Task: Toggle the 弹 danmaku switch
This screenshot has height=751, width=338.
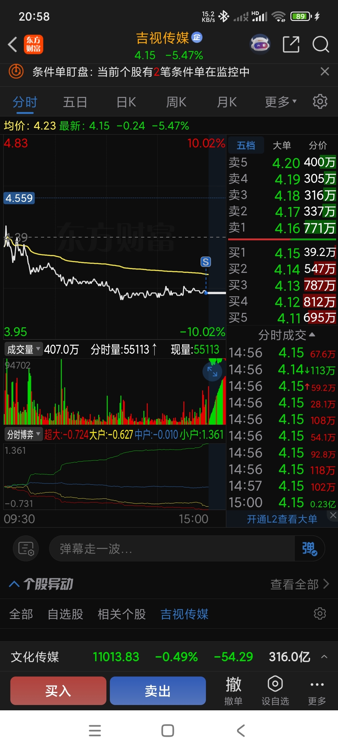Action: coord(309,548)
